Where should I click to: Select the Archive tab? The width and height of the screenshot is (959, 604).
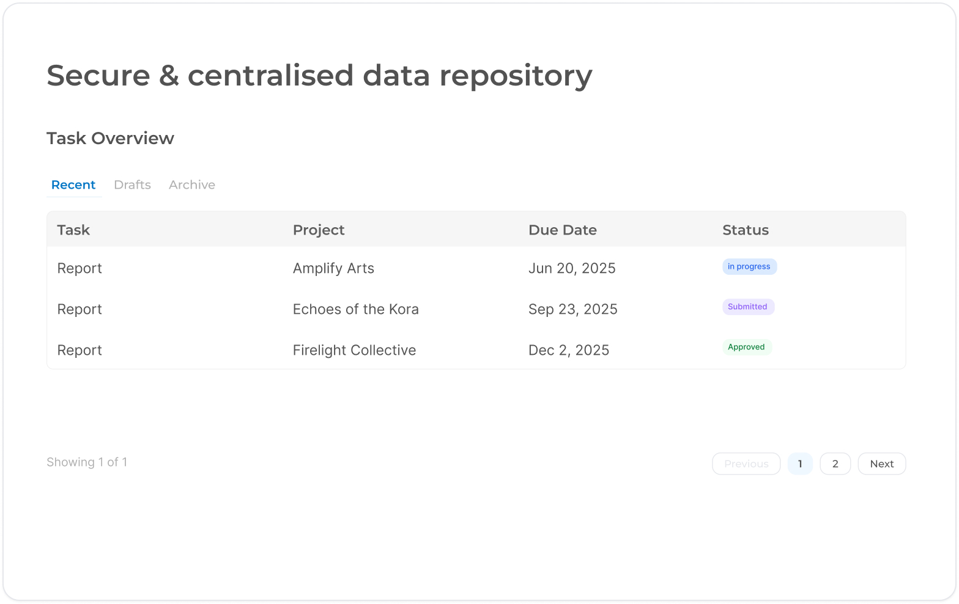[192, 184]
